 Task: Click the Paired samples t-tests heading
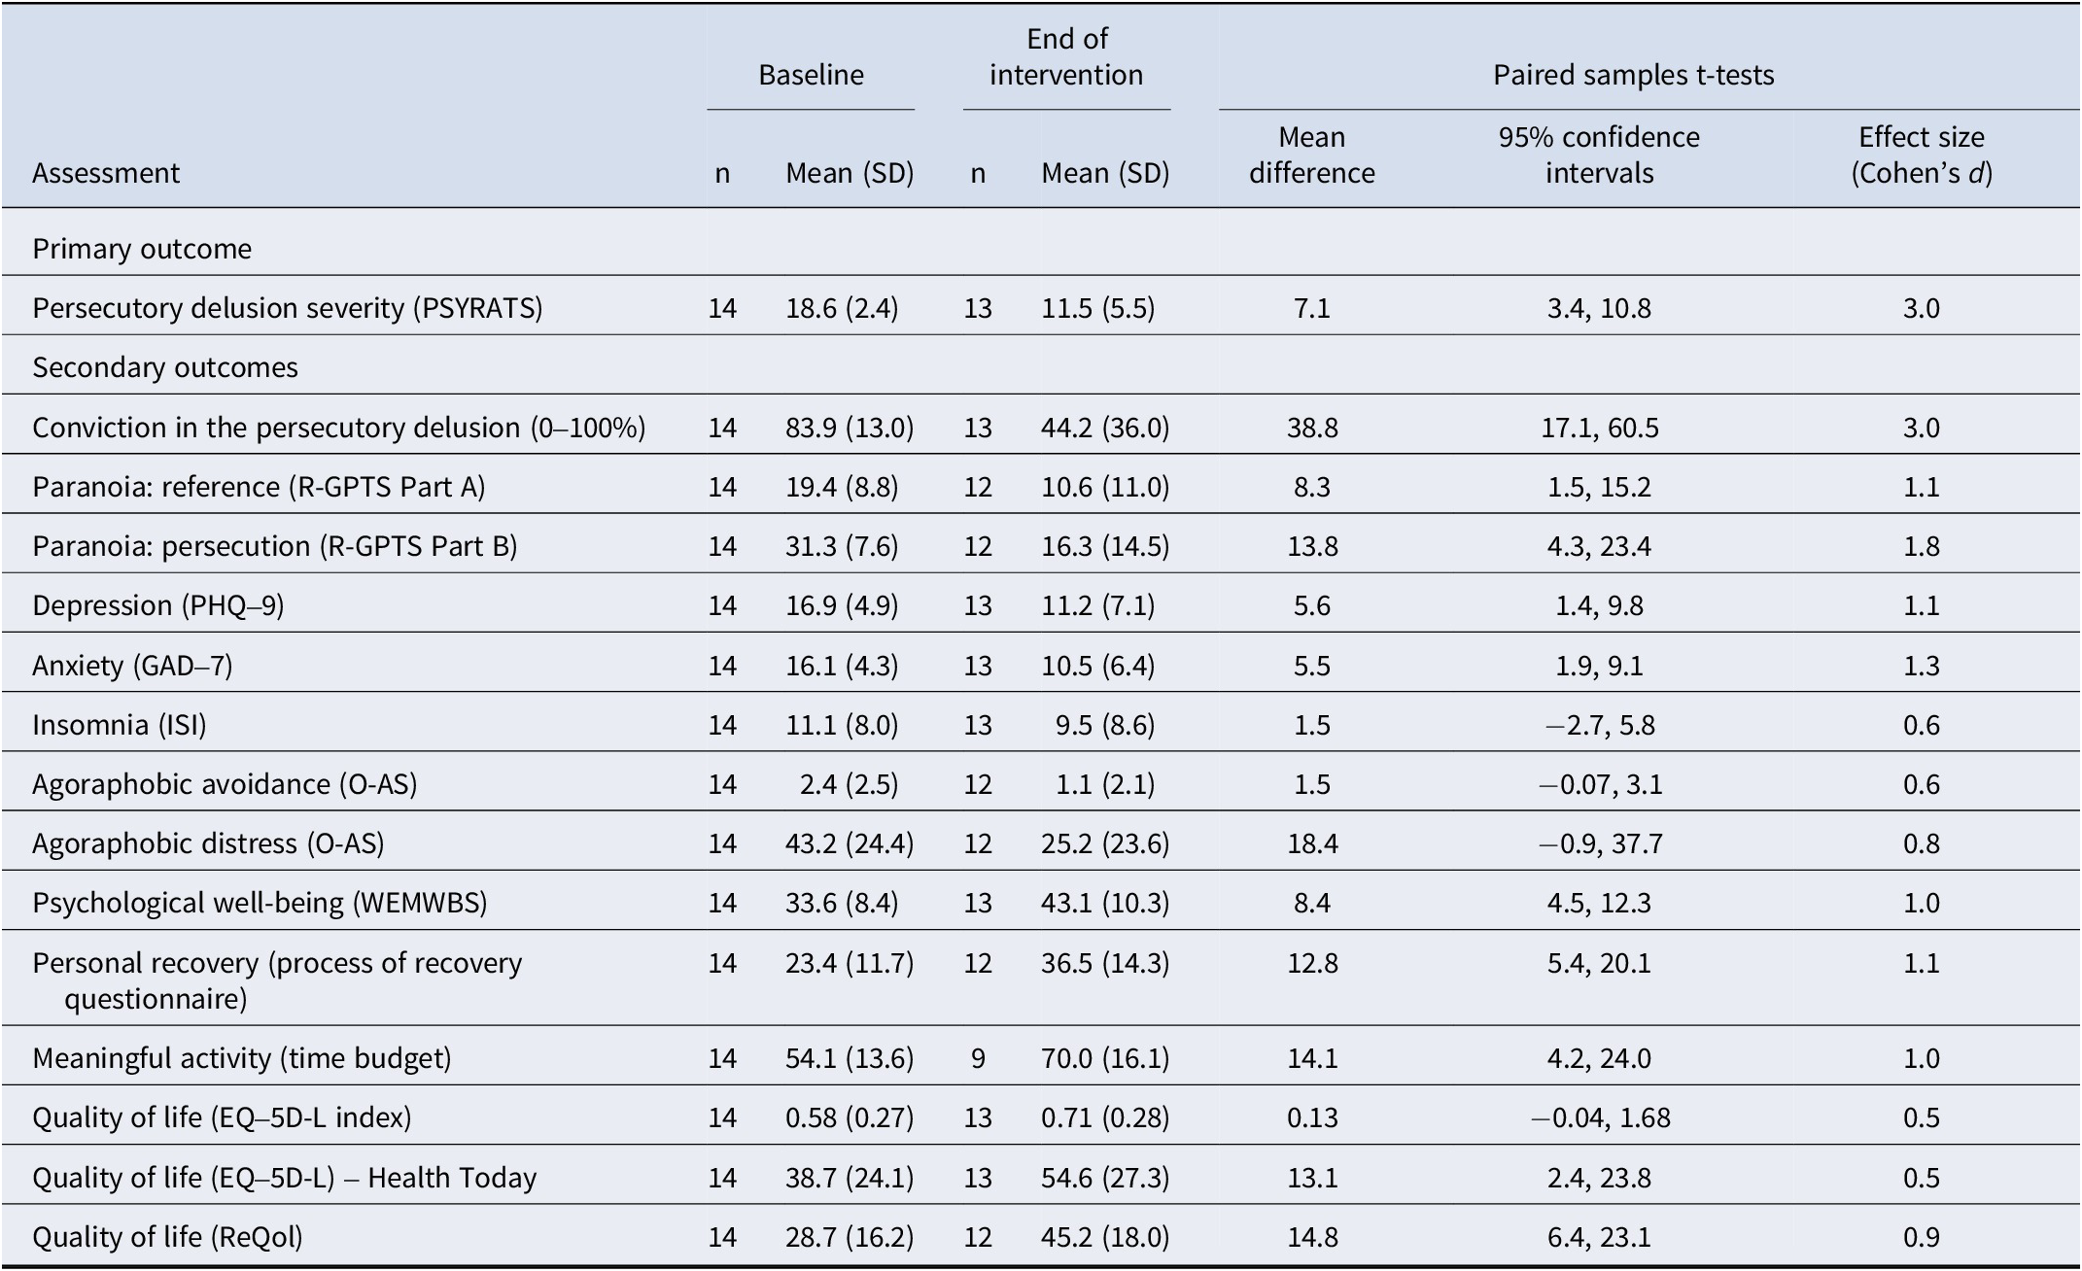tap(1633, 76)
